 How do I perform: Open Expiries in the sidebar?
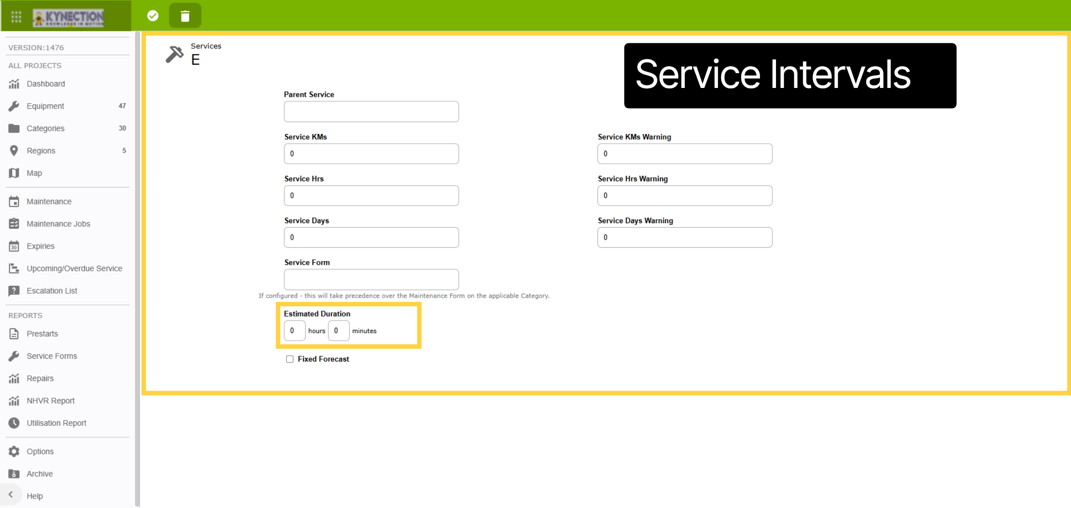[40, 246]
